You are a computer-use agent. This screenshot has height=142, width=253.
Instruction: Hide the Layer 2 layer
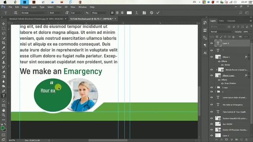point(211,136)
